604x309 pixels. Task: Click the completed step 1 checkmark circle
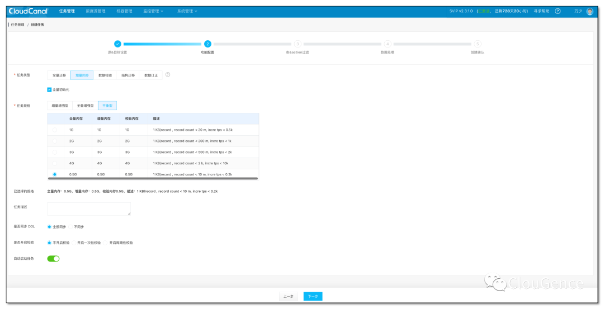(x=117, y=44)
